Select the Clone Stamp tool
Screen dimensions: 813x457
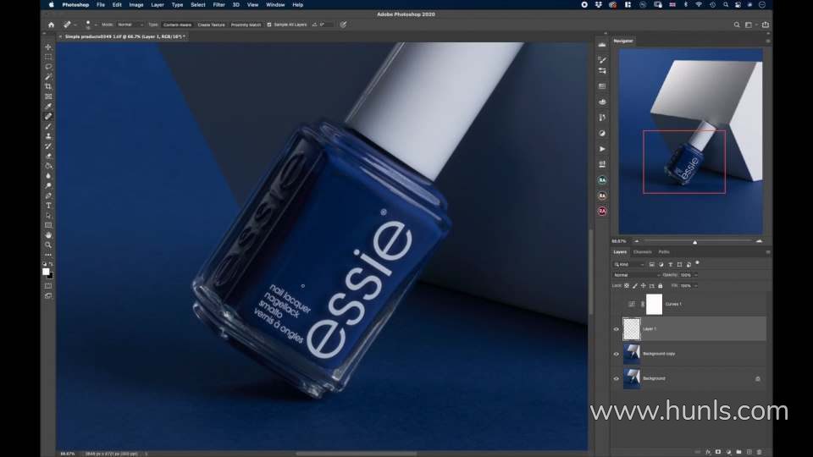point(48,135)
